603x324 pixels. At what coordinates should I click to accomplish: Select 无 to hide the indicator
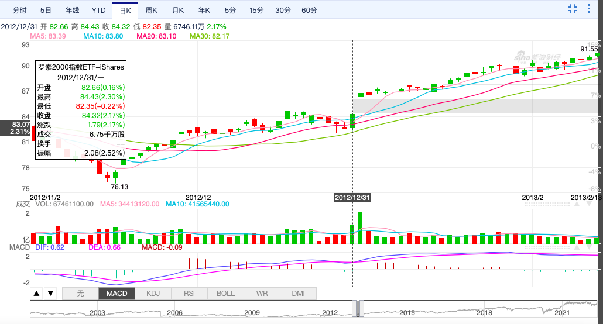[80, 294]
